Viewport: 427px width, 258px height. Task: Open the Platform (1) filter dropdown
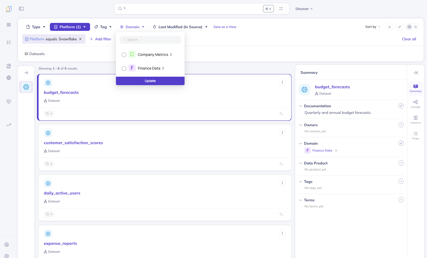click(x=70, y=27)
